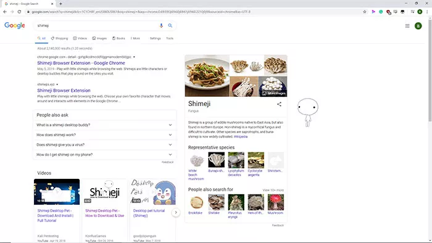Open "Shimeji Browser Extension - Google Chrome" result
The height and width of the screenshot is (243, 432).
[x=81, y=63]
